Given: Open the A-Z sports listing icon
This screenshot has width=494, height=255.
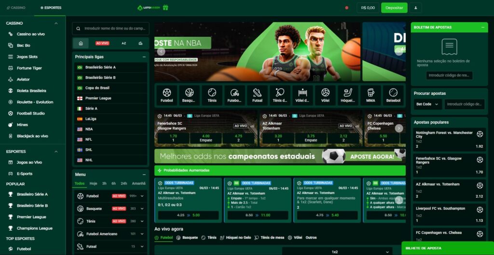Looking at the screenshot, I should [x=124, y=43].
